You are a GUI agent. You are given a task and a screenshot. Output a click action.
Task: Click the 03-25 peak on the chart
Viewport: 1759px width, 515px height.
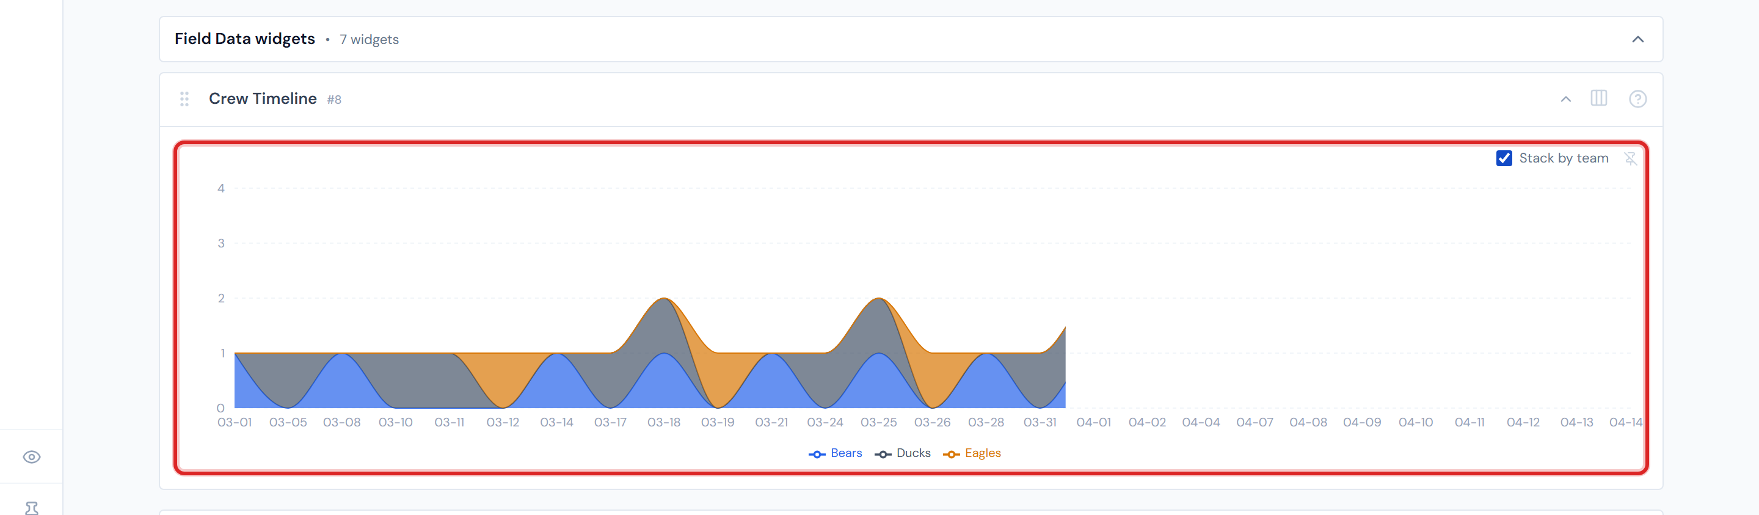(879, 299)
